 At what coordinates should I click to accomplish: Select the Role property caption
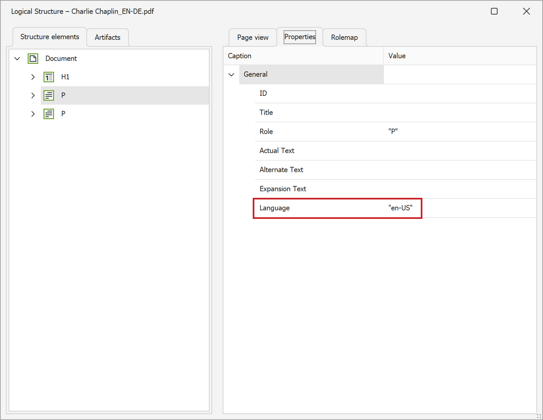[266, 132]
